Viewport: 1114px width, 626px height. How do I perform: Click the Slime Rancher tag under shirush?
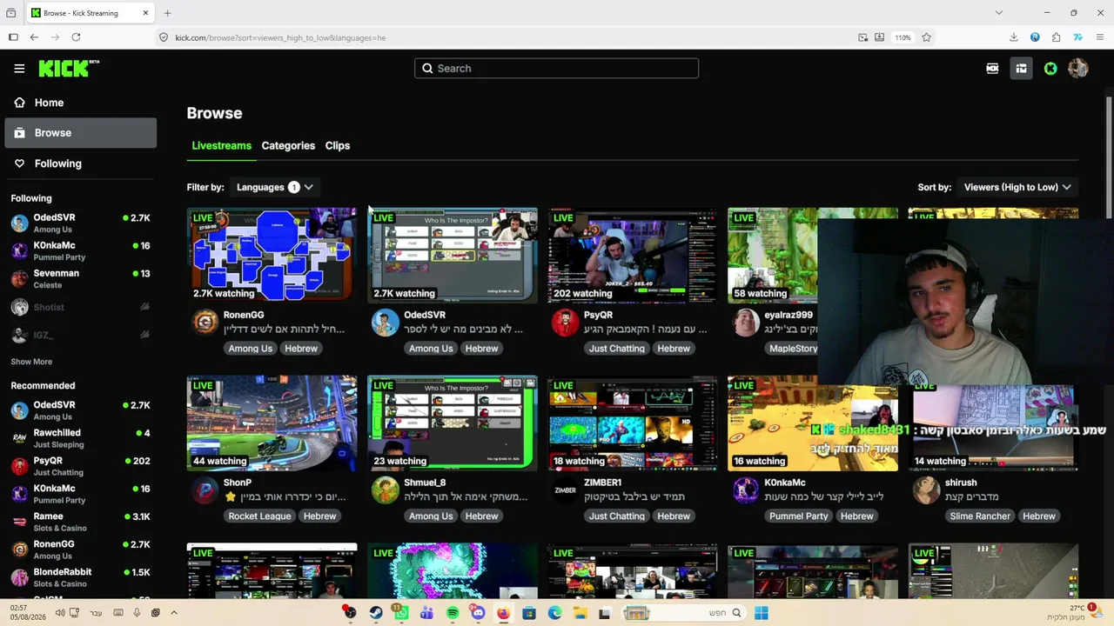click(x=980, y=516)
